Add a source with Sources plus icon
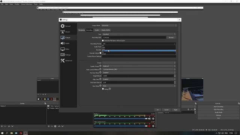The width and height of the screenshot is (240, 135). click(x=49, y=126)
